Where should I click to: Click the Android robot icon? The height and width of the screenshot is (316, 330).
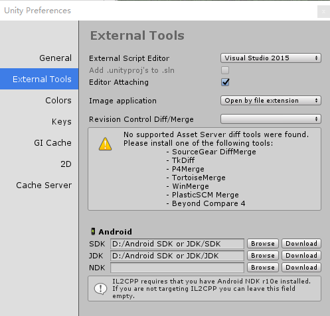click(93, 231)
